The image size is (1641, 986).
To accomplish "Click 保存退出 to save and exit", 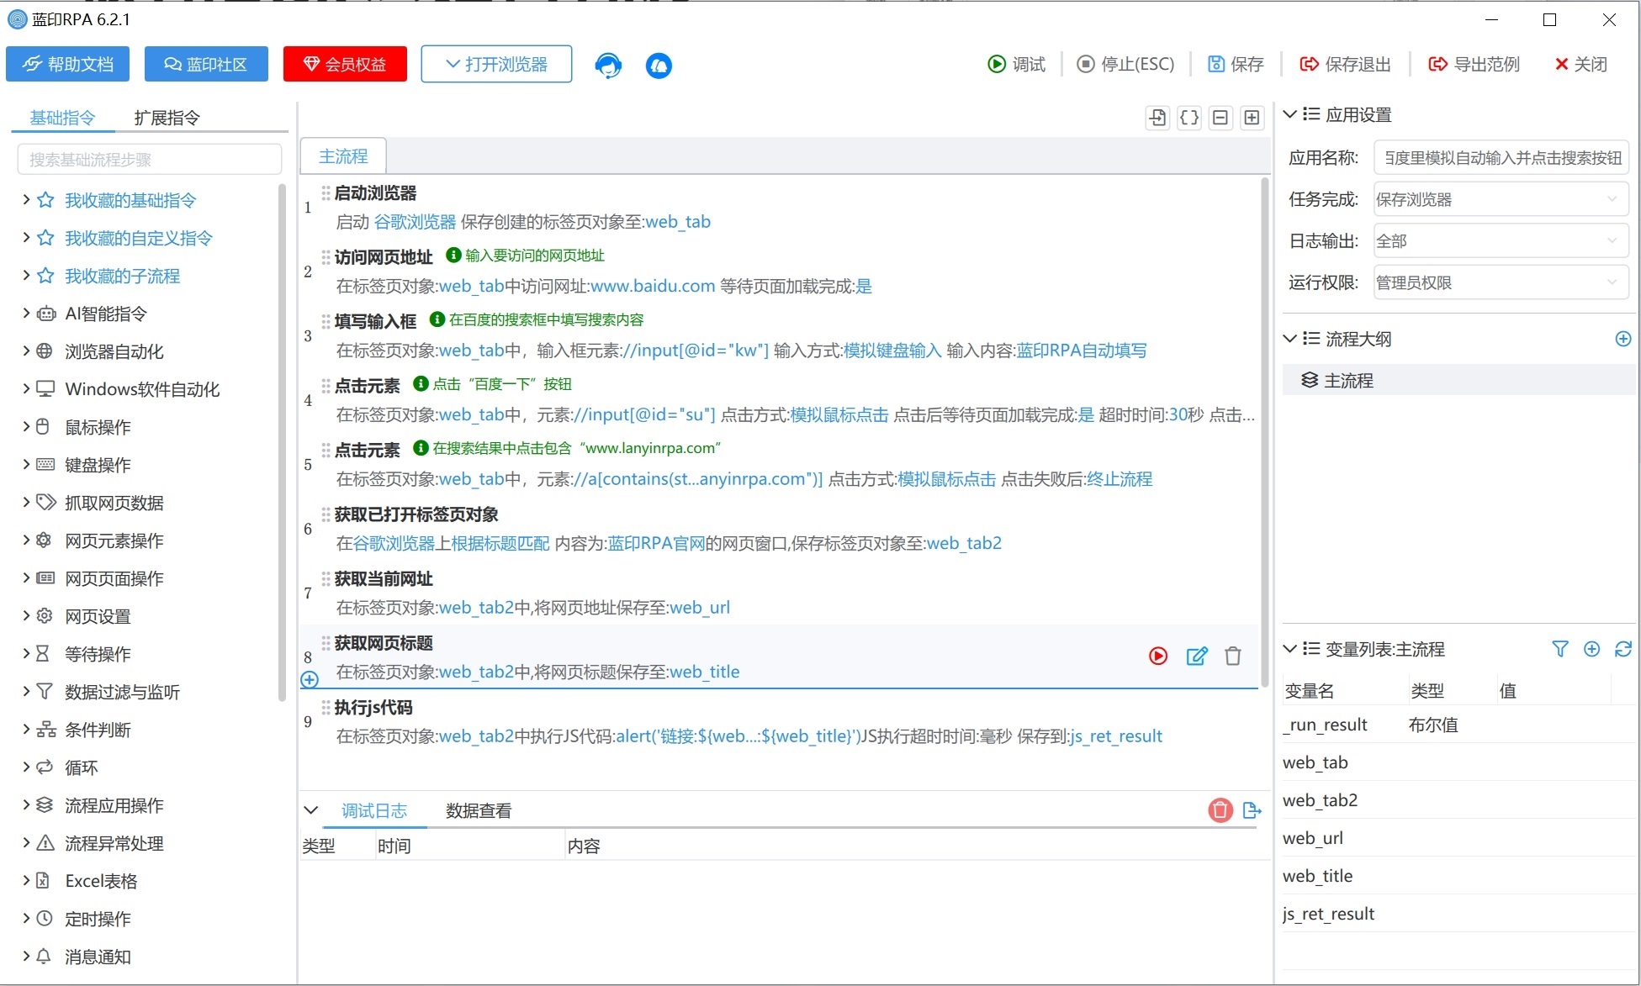I will 1345,64.
